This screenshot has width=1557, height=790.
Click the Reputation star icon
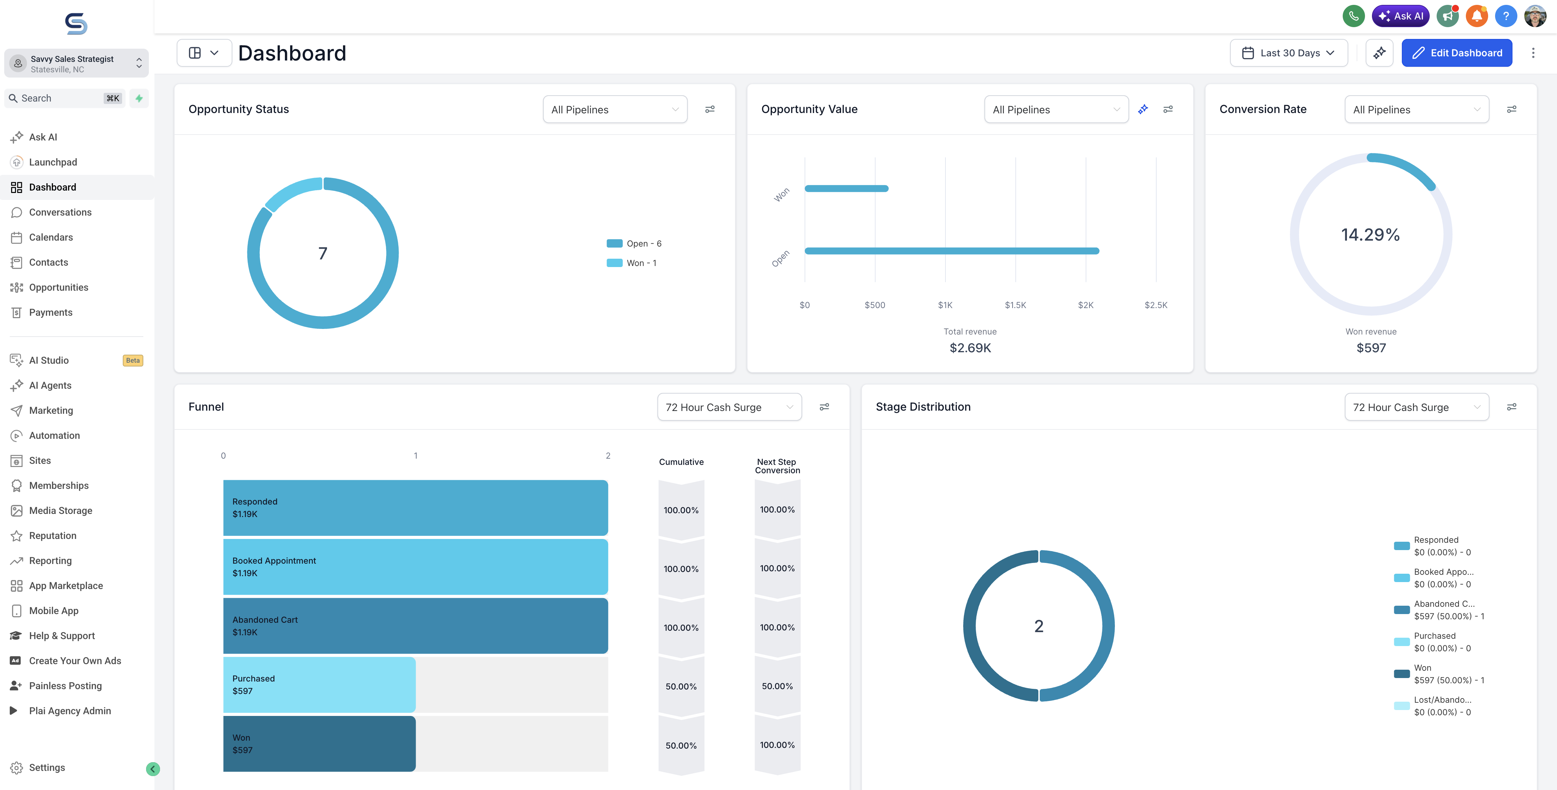(x=16, y=536)
